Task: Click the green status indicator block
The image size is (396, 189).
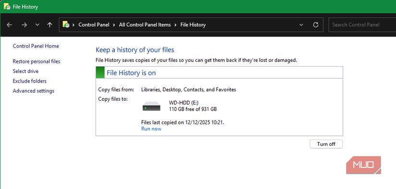Action: point(100,72)
